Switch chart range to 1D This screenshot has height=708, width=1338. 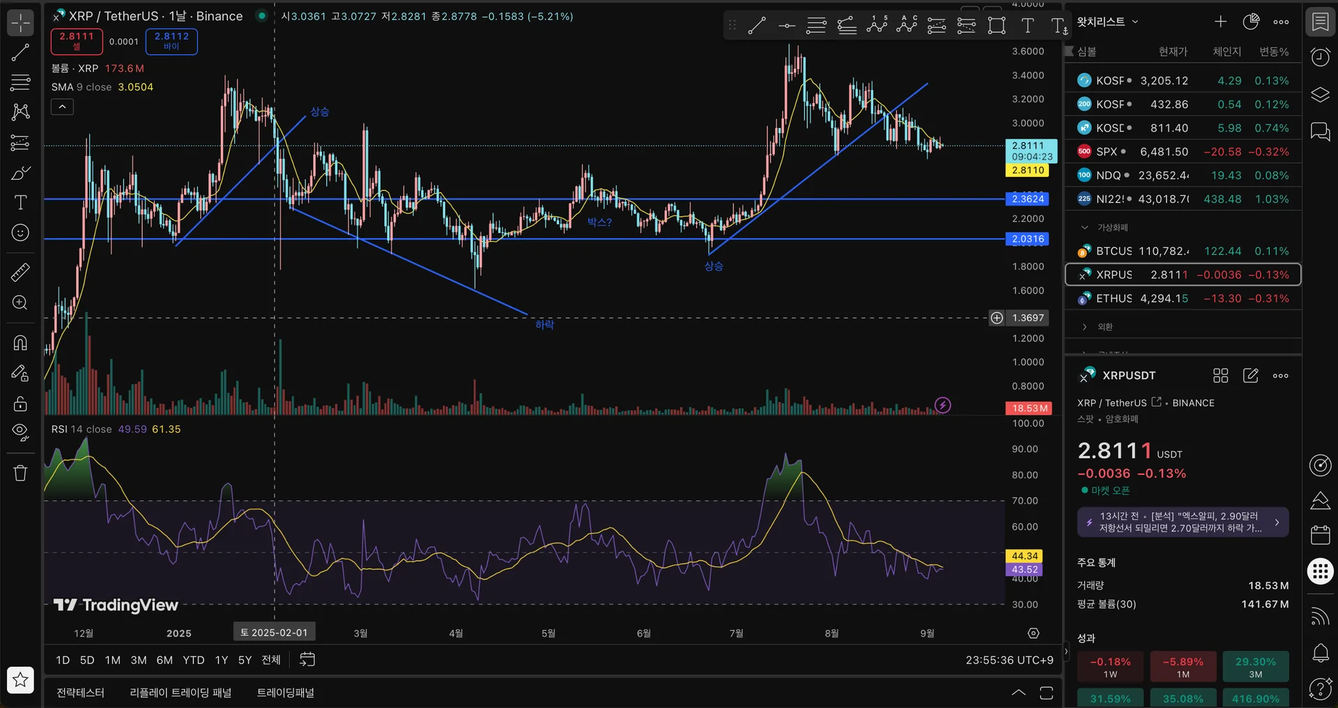tap(63, 660)
